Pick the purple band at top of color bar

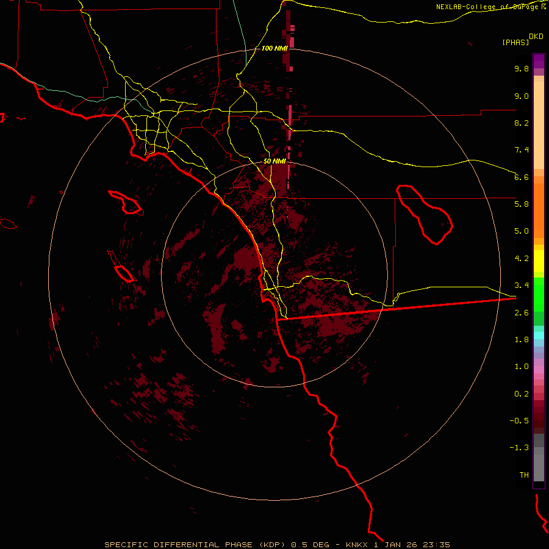point(539,61)
